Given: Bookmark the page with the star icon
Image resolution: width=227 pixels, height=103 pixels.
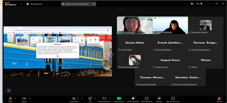Looking at the screenshot, I should pos(100,30).
